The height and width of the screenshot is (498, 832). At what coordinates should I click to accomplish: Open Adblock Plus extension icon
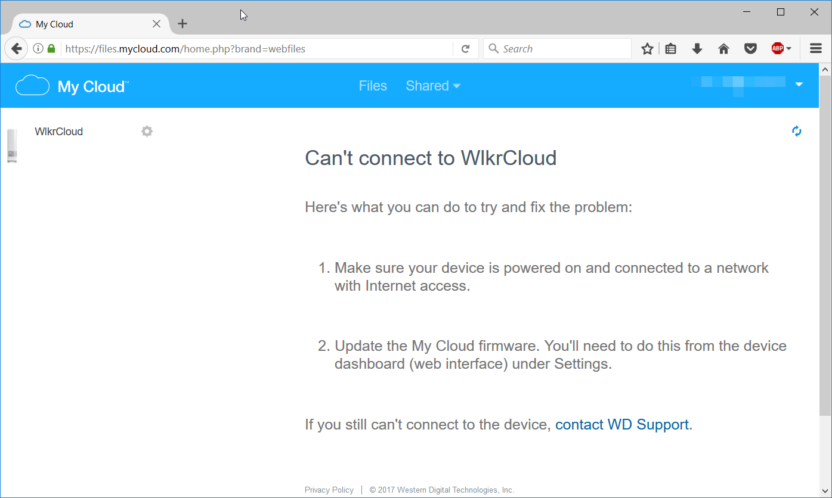tap(778, 49)
